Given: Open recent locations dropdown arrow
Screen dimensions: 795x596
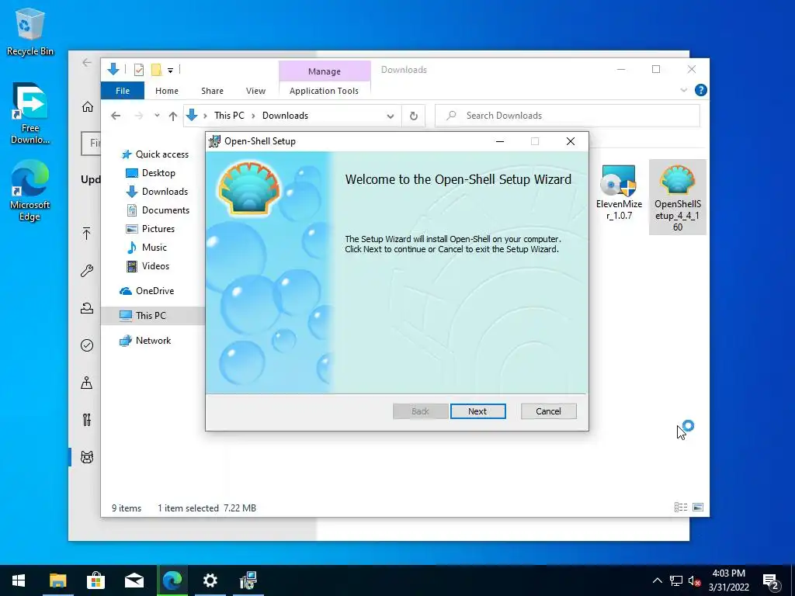Looking at the screenshot, I should tap(157, 116).
